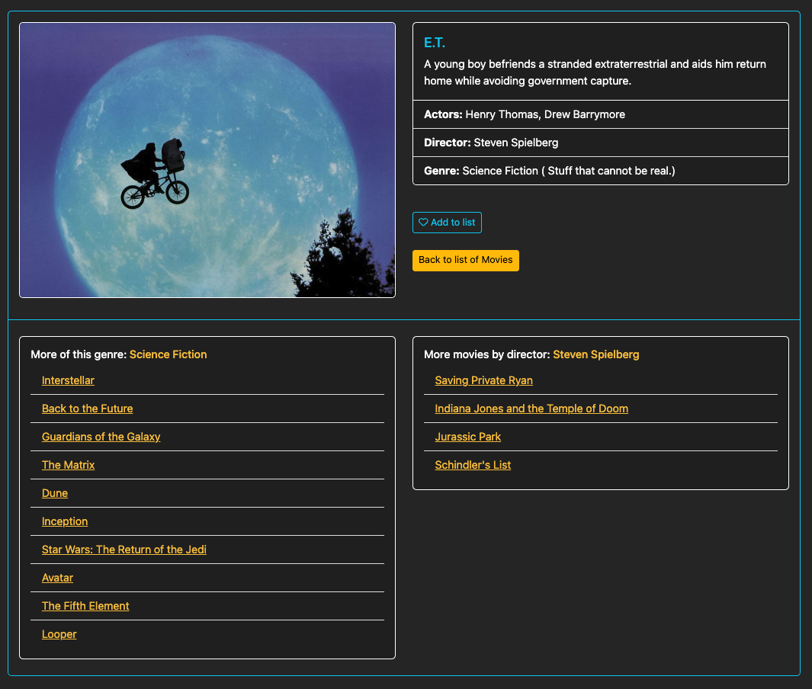Click The Fifth Element link

pyautogui.click(x=85, y=606)
